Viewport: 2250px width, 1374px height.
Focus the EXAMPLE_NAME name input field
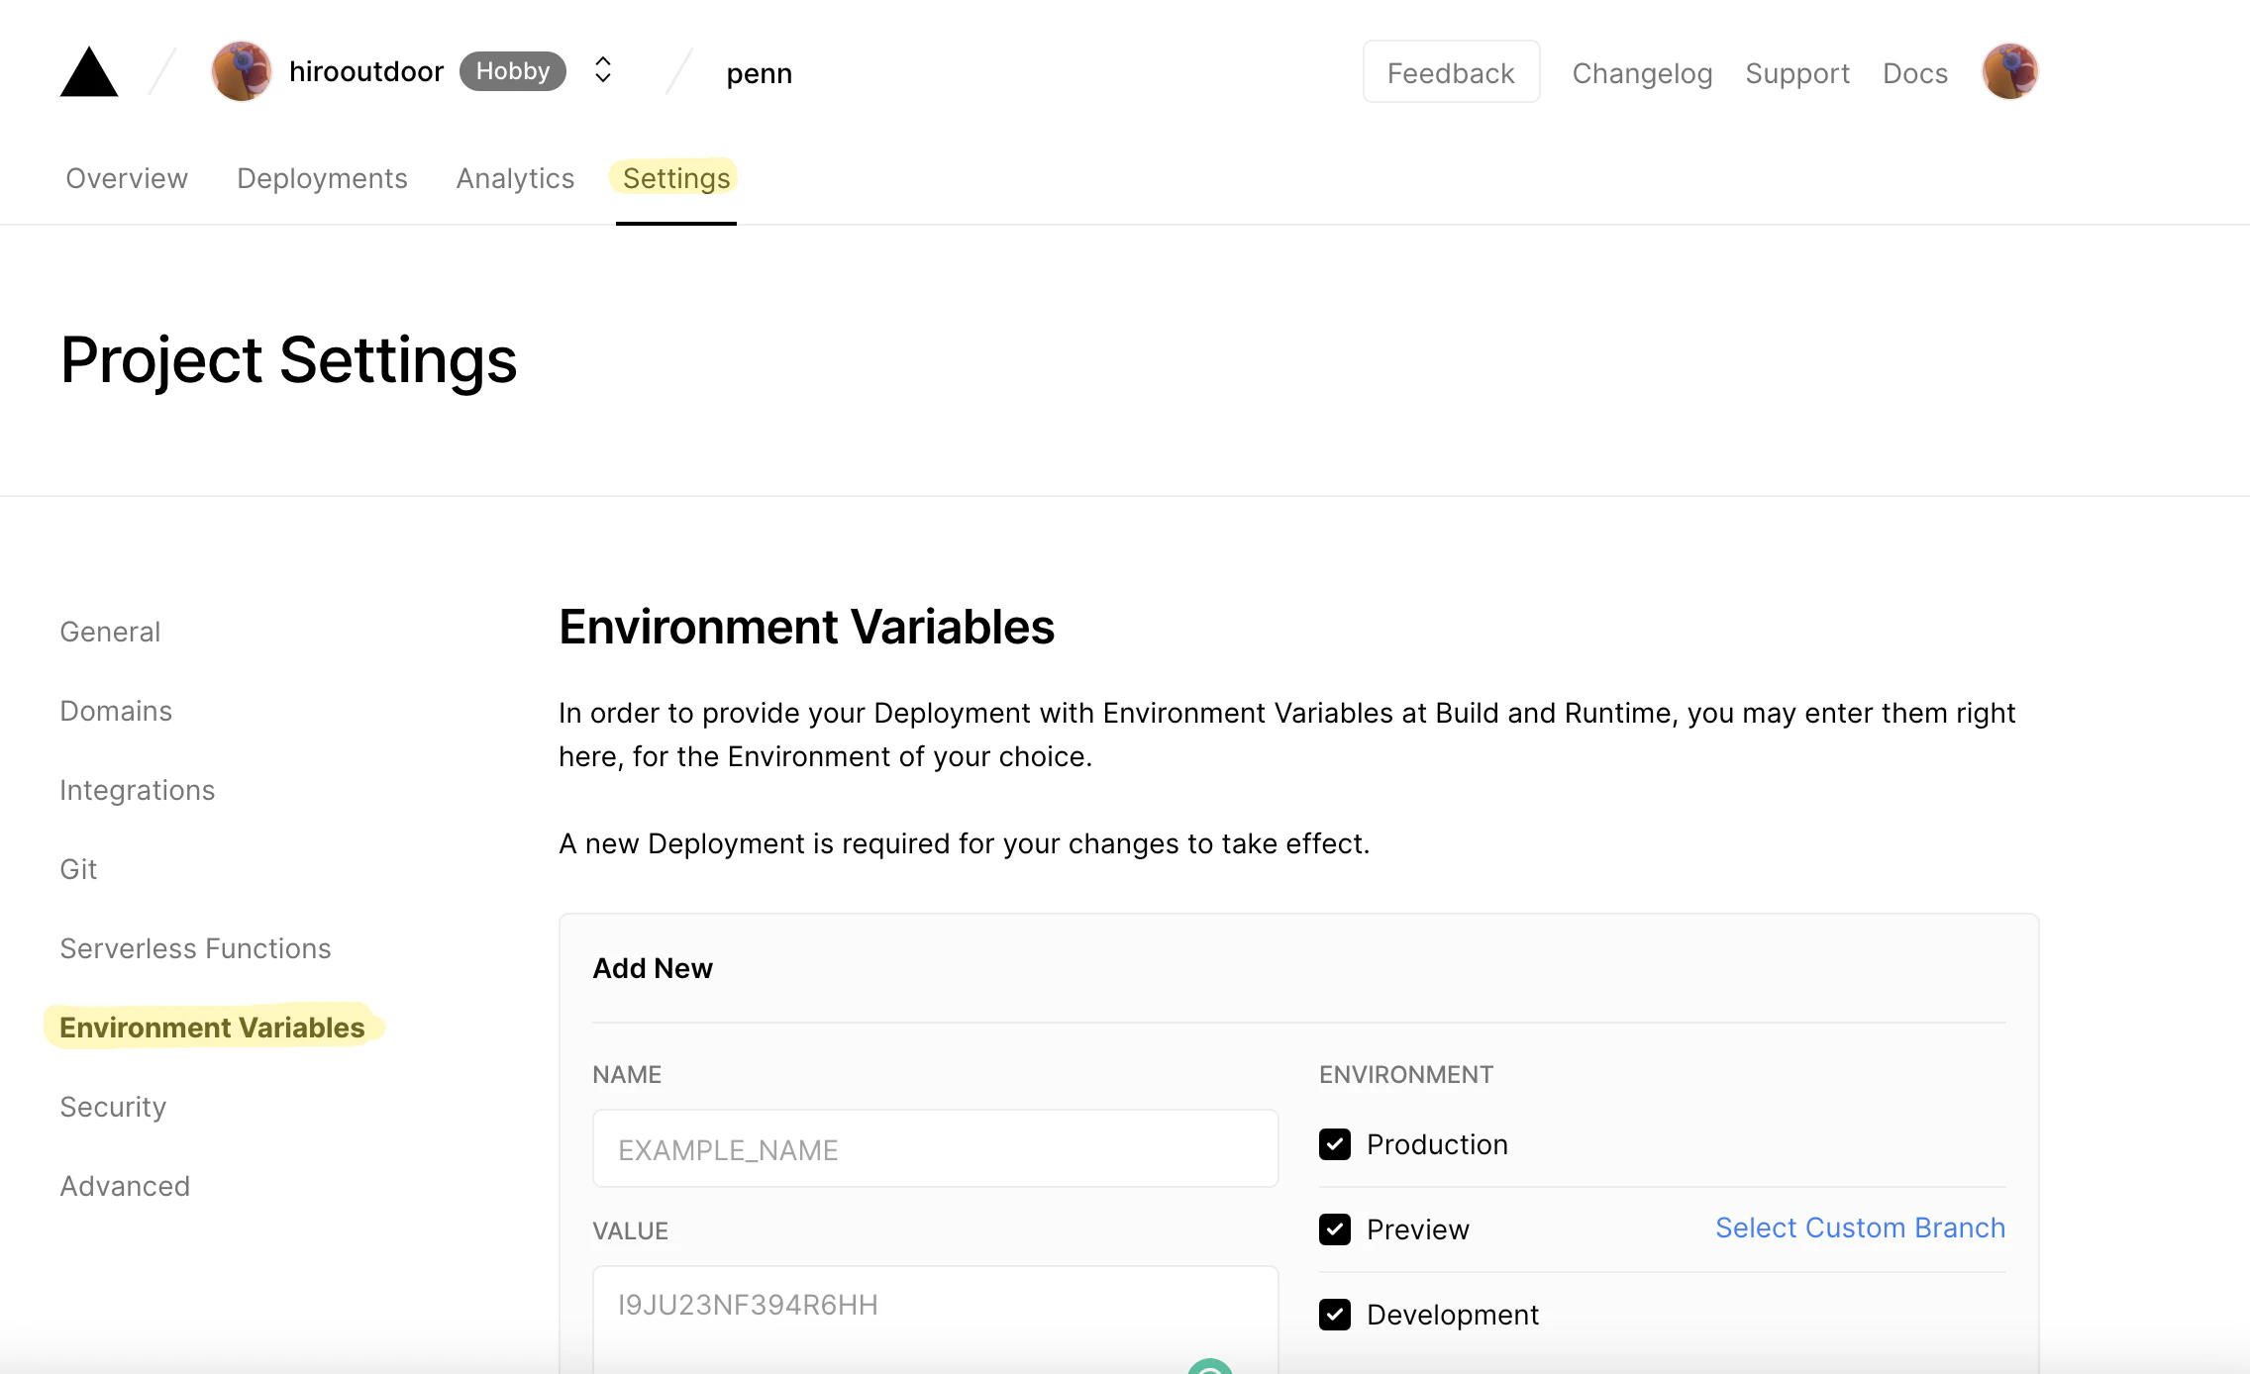(935, 1149)
